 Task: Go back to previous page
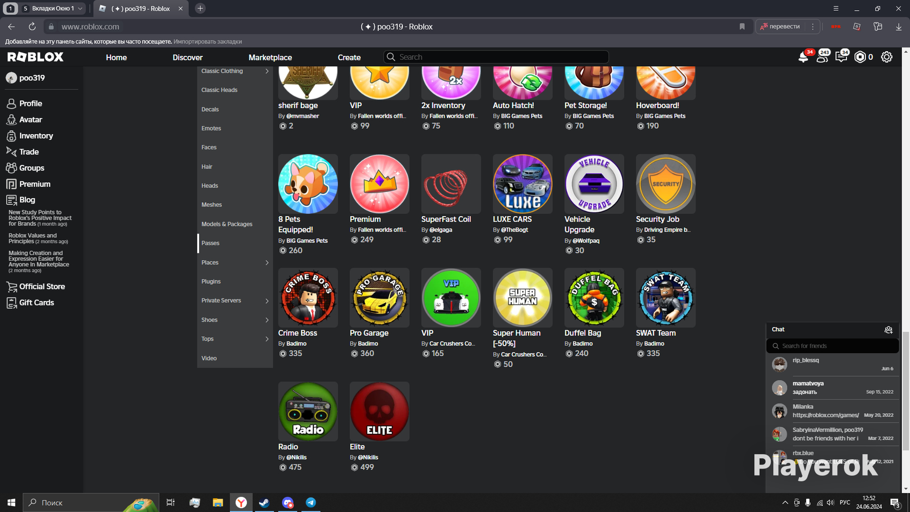11,27
